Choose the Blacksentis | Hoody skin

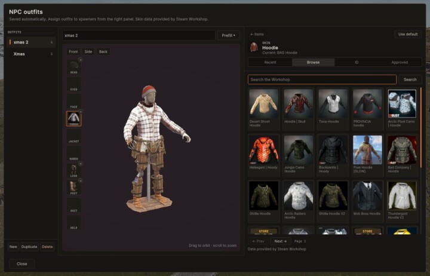pos(333,155)
